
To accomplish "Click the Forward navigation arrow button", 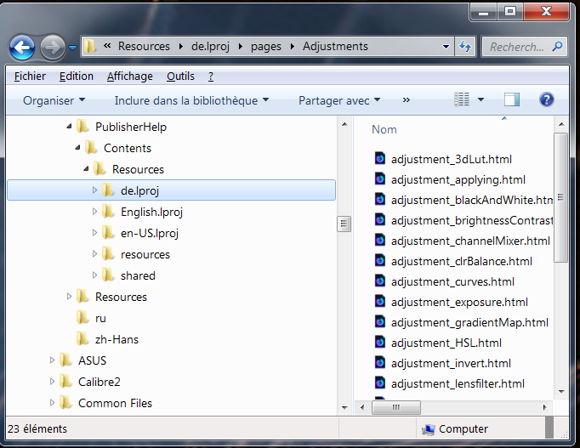I will tap(53, 48).
